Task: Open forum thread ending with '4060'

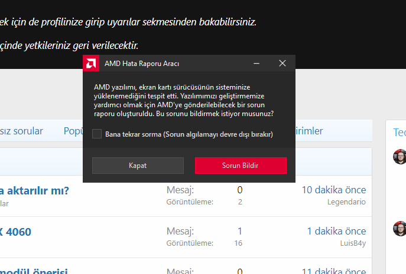Action: tap(15, 232)
